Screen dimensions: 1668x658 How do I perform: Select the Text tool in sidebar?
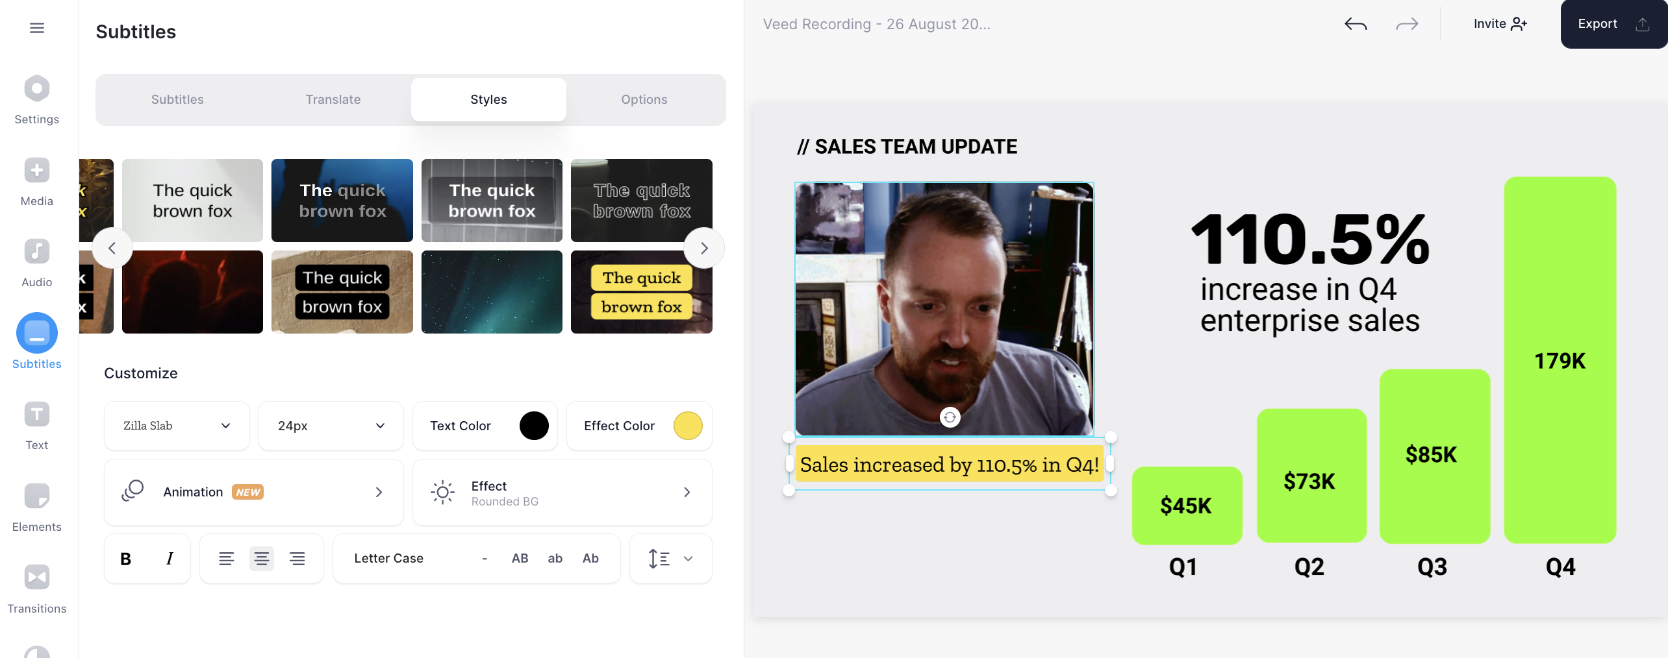(x=37, y=426)
